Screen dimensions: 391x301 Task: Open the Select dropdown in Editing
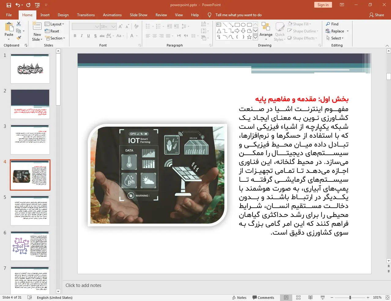pyautogui.click(x=335, y=38)
